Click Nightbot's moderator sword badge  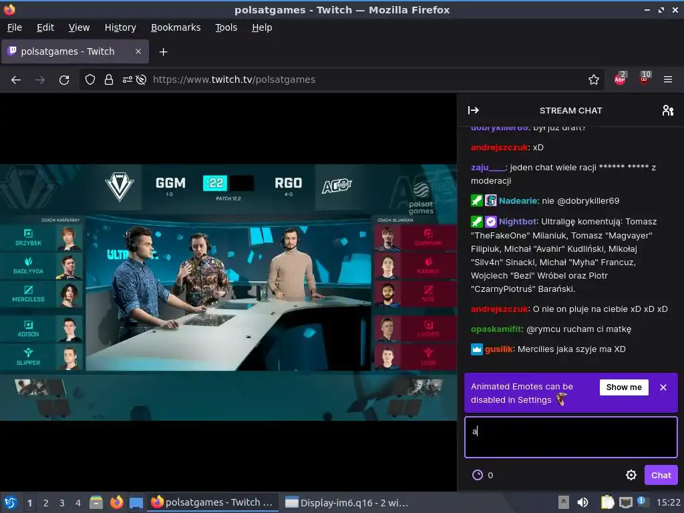pyautogui.click(x=477, y=222)
